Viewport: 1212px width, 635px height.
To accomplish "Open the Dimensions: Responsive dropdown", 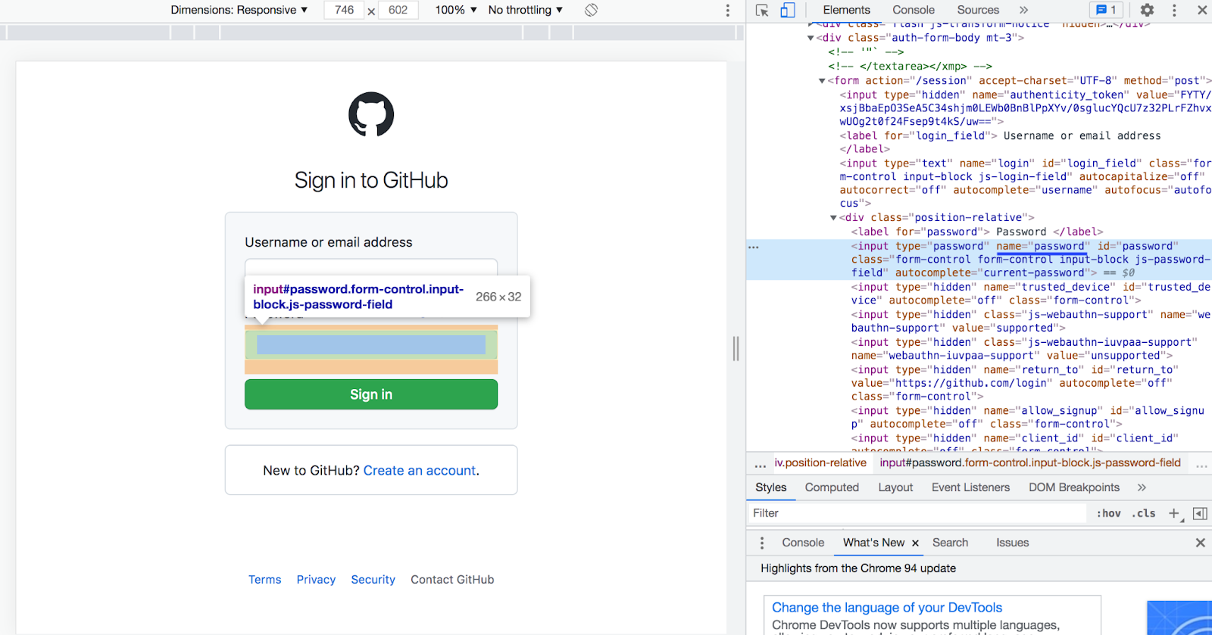I will (239, 10).
